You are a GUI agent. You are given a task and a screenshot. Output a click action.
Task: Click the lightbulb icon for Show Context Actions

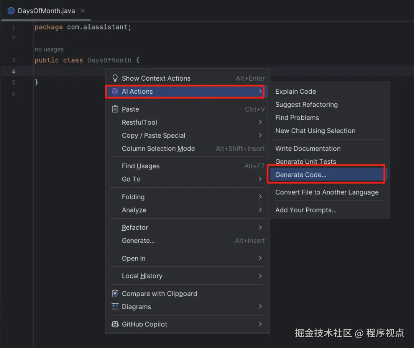pos(115,78)
